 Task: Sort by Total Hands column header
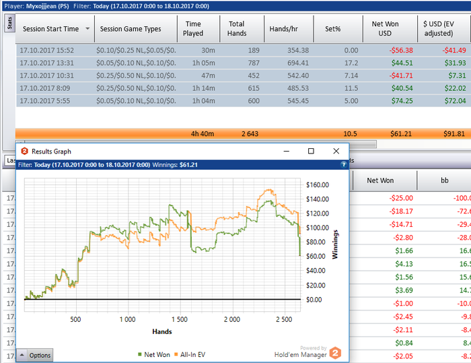coord(242,29)
